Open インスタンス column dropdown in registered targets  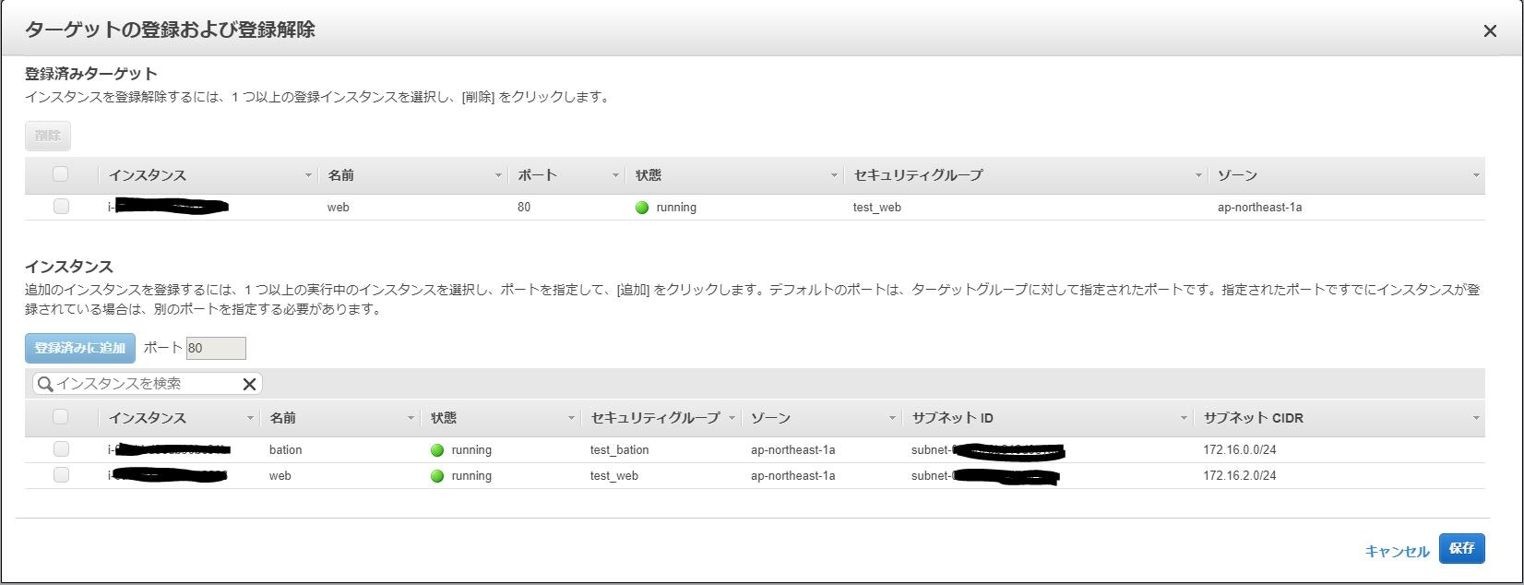click(x=308, y=175)
